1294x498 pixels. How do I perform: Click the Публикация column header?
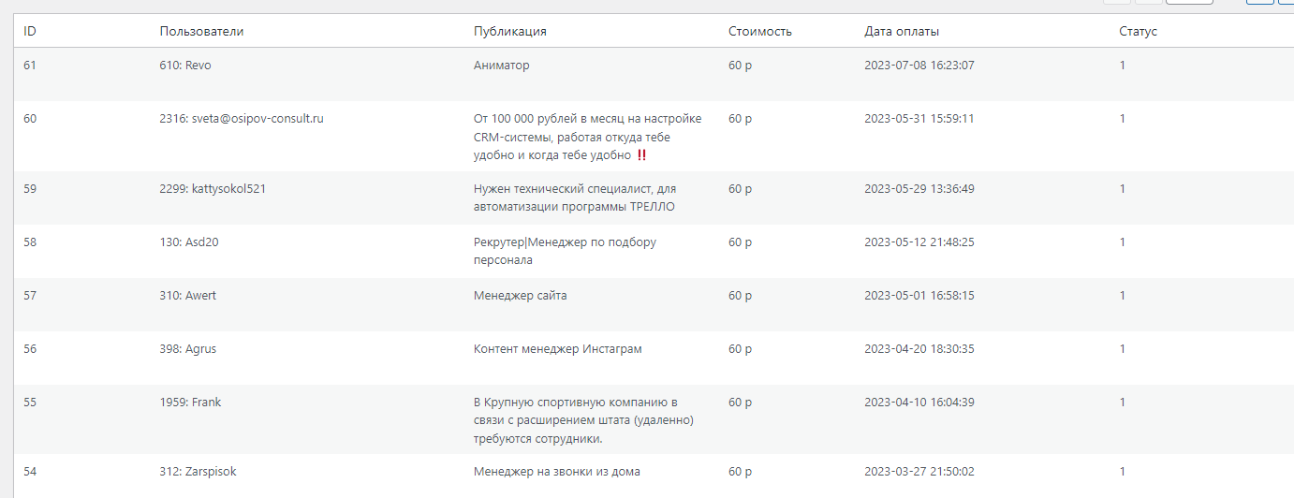[x=510, y=31]
